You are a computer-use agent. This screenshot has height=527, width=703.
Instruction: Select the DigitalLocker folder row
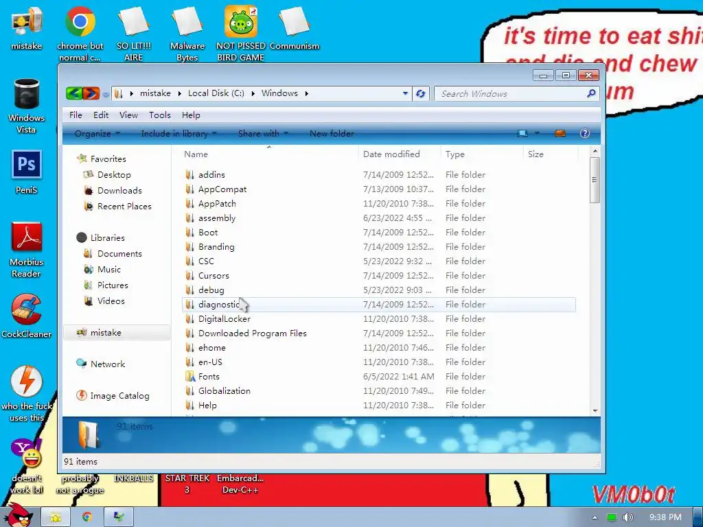(379, 318)
